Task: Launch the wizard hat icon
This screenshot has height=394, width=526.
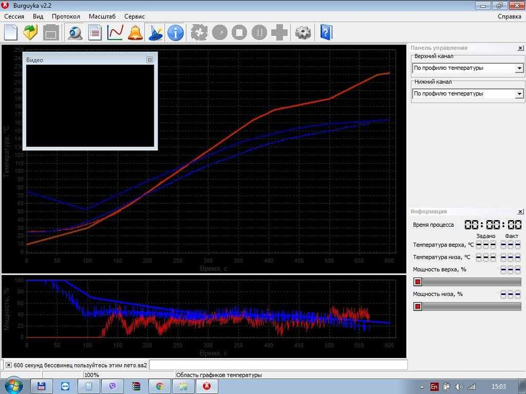Action: click(x=155, y=33)
